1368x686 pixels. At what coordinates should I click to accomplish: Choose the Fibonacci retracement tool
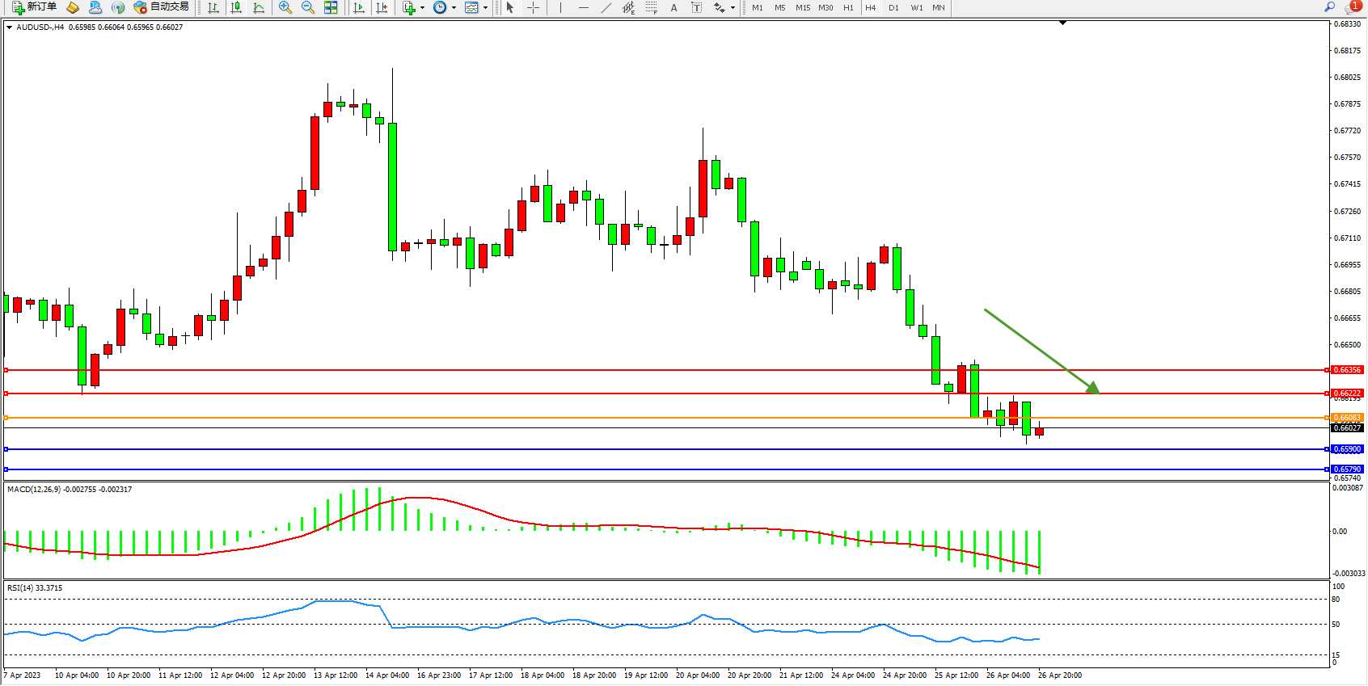click(x=651, y=7)
